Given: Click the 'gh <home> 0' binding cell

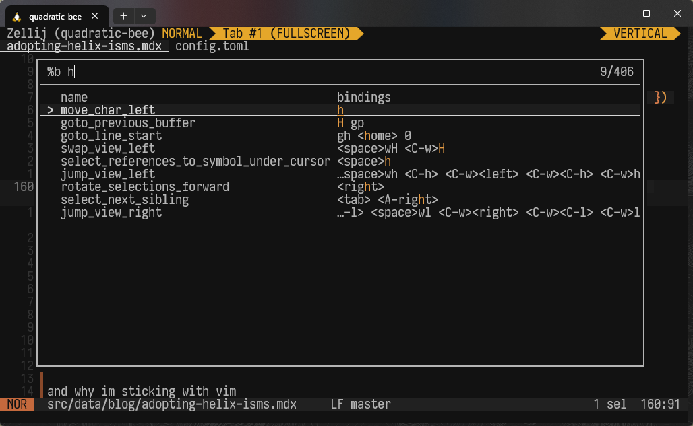Looking at the screenshot, I should coord(374,135).
